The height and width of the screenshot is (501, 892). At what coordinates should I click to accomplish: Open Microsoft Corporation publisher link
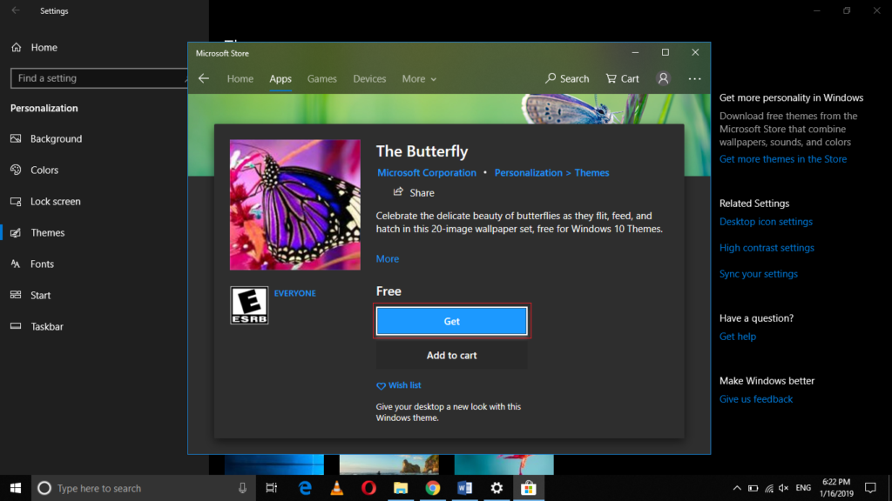427,172
